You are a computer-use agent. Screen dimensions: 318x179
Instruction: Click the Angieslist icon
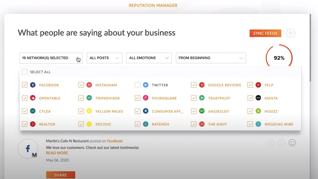pos(202,111)
